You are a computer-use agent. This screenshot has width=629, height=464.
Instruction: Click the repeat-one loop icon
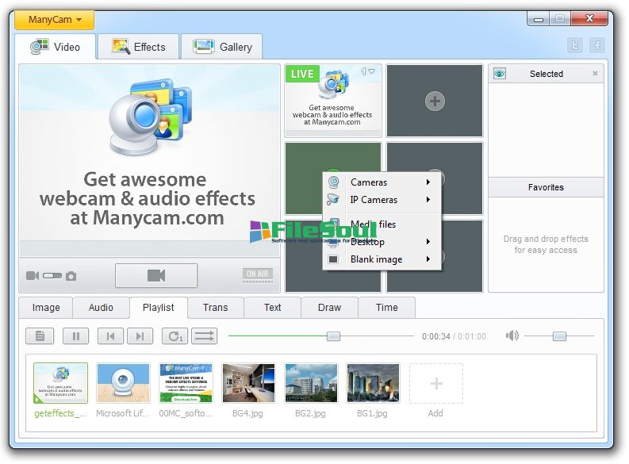175,336
